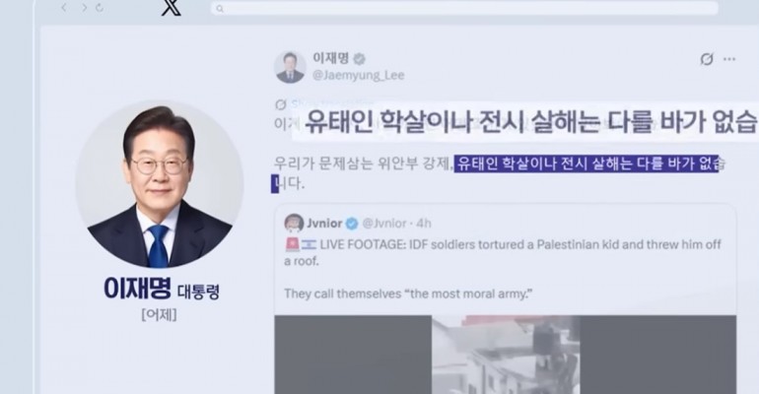
Task: Click the 이재명 display name
Action: click(330, 58)
